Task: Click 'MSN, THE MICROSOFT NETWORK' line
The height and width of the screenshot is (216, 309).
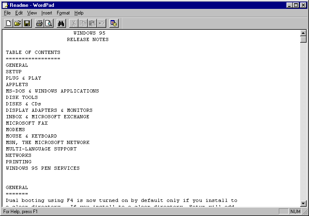Action: click(47, 142)
